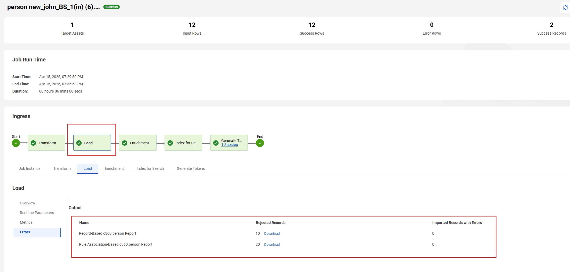Click the rejected records value 10
The image size is (570, 272).
[258, 233]
